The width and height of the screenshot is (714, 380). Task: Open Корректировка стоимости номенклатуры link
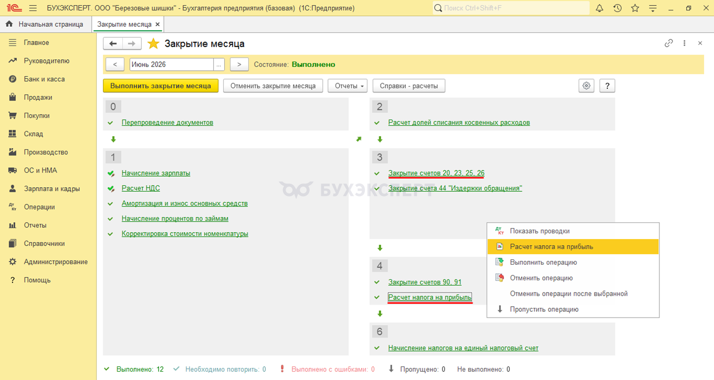pos(185,234)
